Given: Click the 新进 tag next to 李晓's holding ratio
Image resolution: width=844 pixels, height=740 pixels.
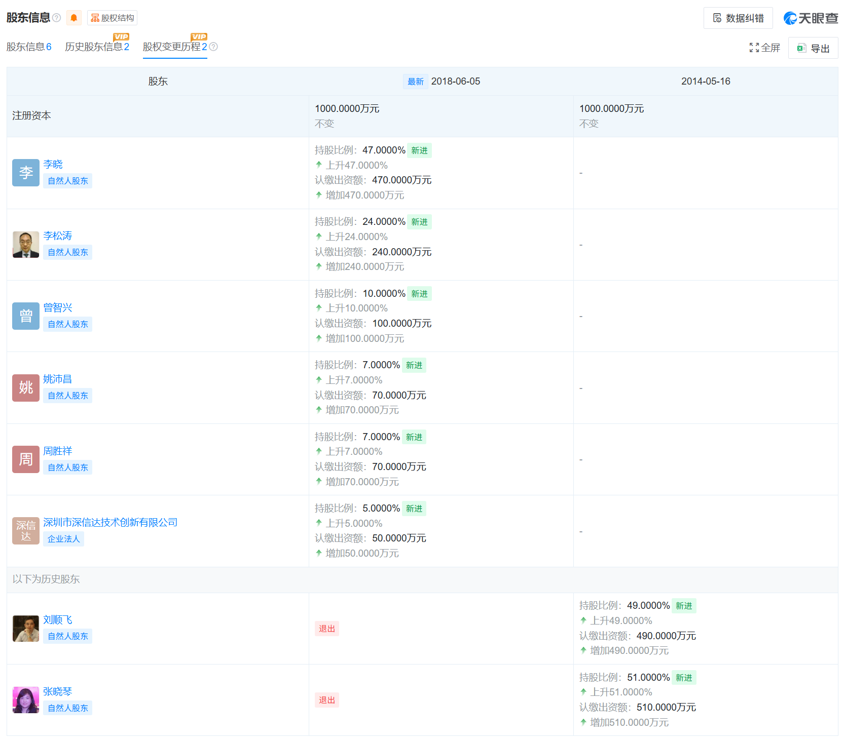Looking at the screenshot, I should tap(419, 150).
